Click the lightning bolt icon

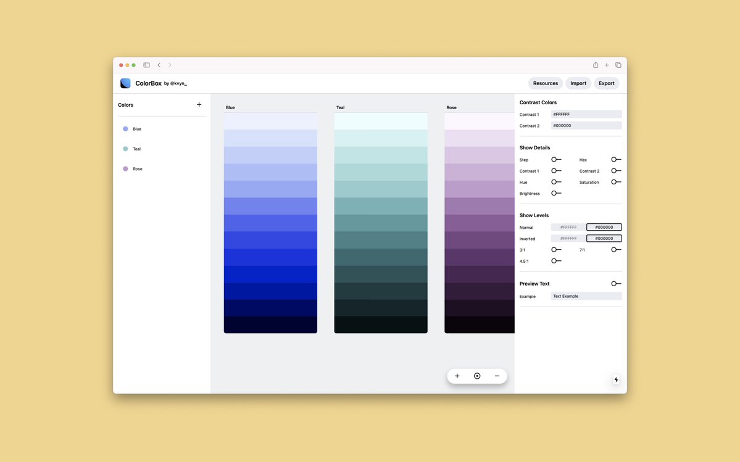tap(616, 379)
